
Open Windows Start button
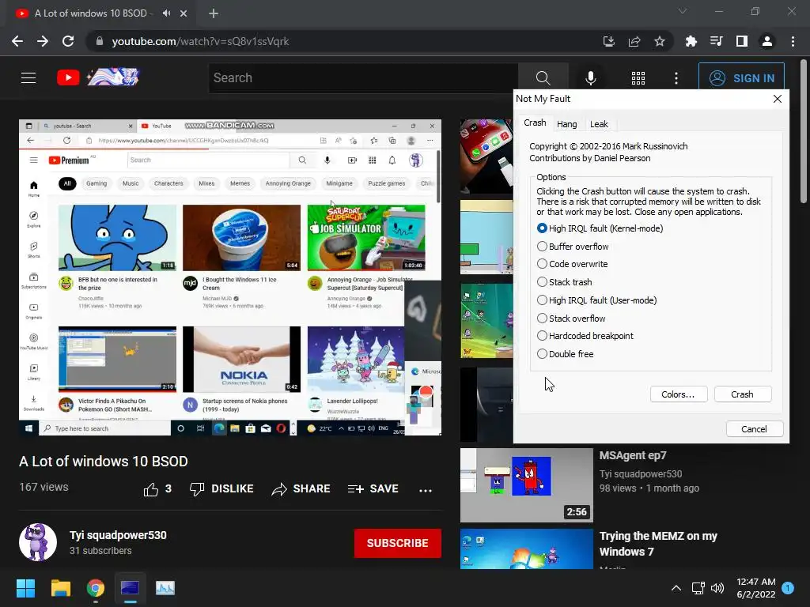[25, 588]
